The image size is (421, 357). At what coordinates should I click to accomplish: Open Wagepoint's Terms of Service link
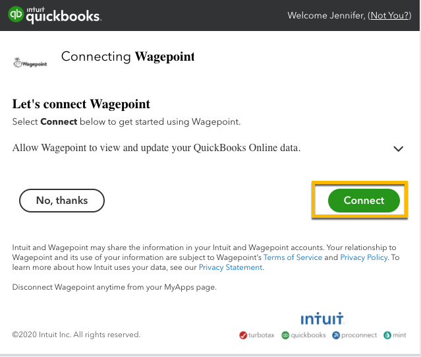pyautogui.click(x=293, y=257)
